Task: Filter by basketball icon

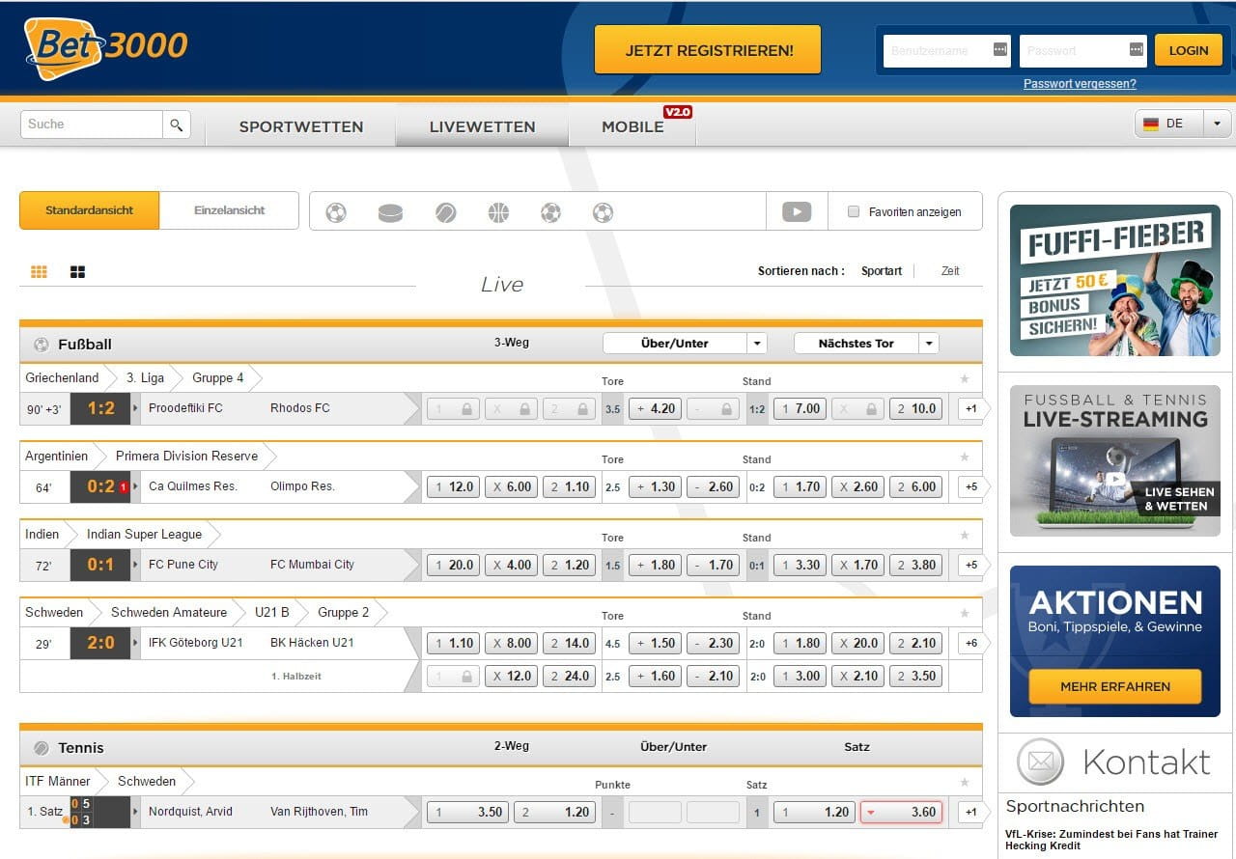Action: tap(498, 212)
